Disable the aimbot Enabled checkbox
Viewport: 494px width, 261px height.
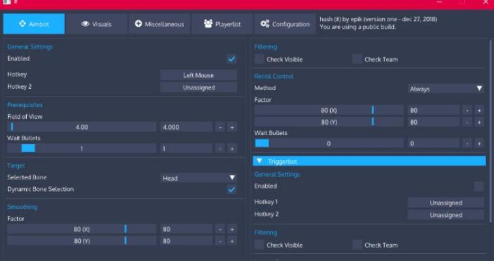pos(231,59)
